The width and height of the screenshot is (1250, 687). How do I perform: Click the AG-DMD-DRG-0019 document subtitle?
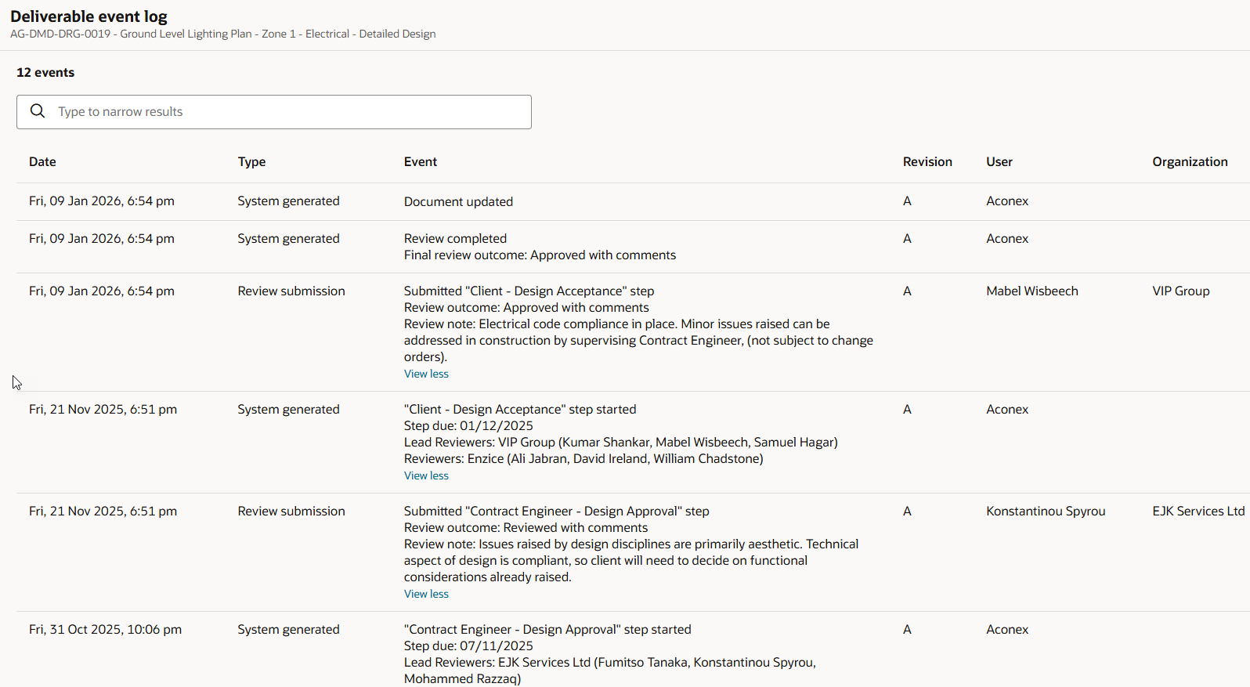pyautogui.click(x=222, y=34)
